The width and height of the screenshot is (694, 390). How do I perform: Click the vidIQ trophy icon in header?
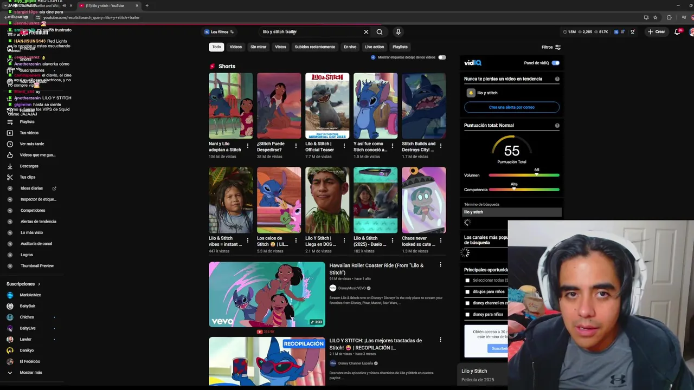[632, 32]
